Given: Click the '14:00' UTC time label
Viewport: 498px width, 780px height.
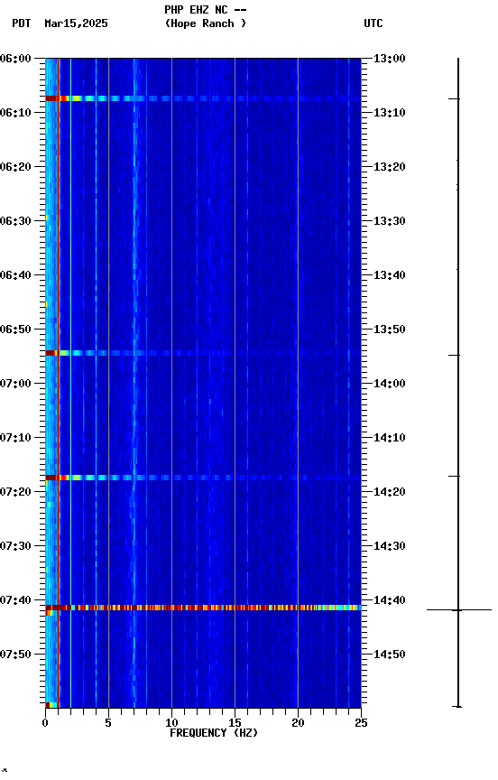Looking at the screenshot, I should [390, 384].
